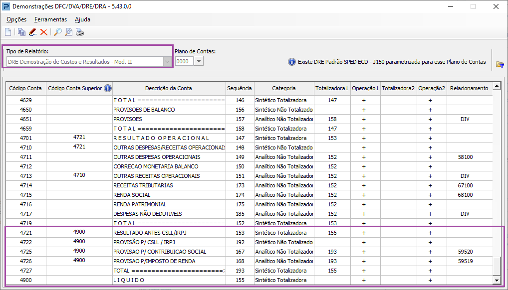Open the Ferramentas menu
The image size is (508, 290).
click(x=50, y=19)
